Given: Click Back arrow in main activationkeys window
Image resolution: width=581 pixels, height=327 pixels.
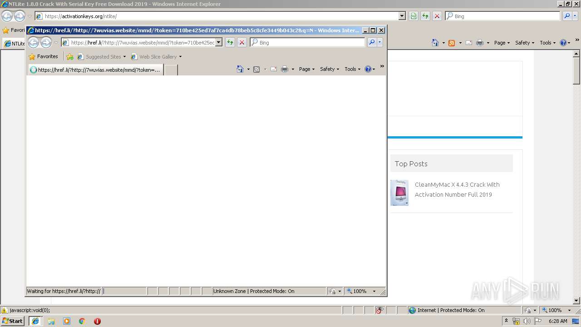Looking at the screenshot, I should [7, 16].
